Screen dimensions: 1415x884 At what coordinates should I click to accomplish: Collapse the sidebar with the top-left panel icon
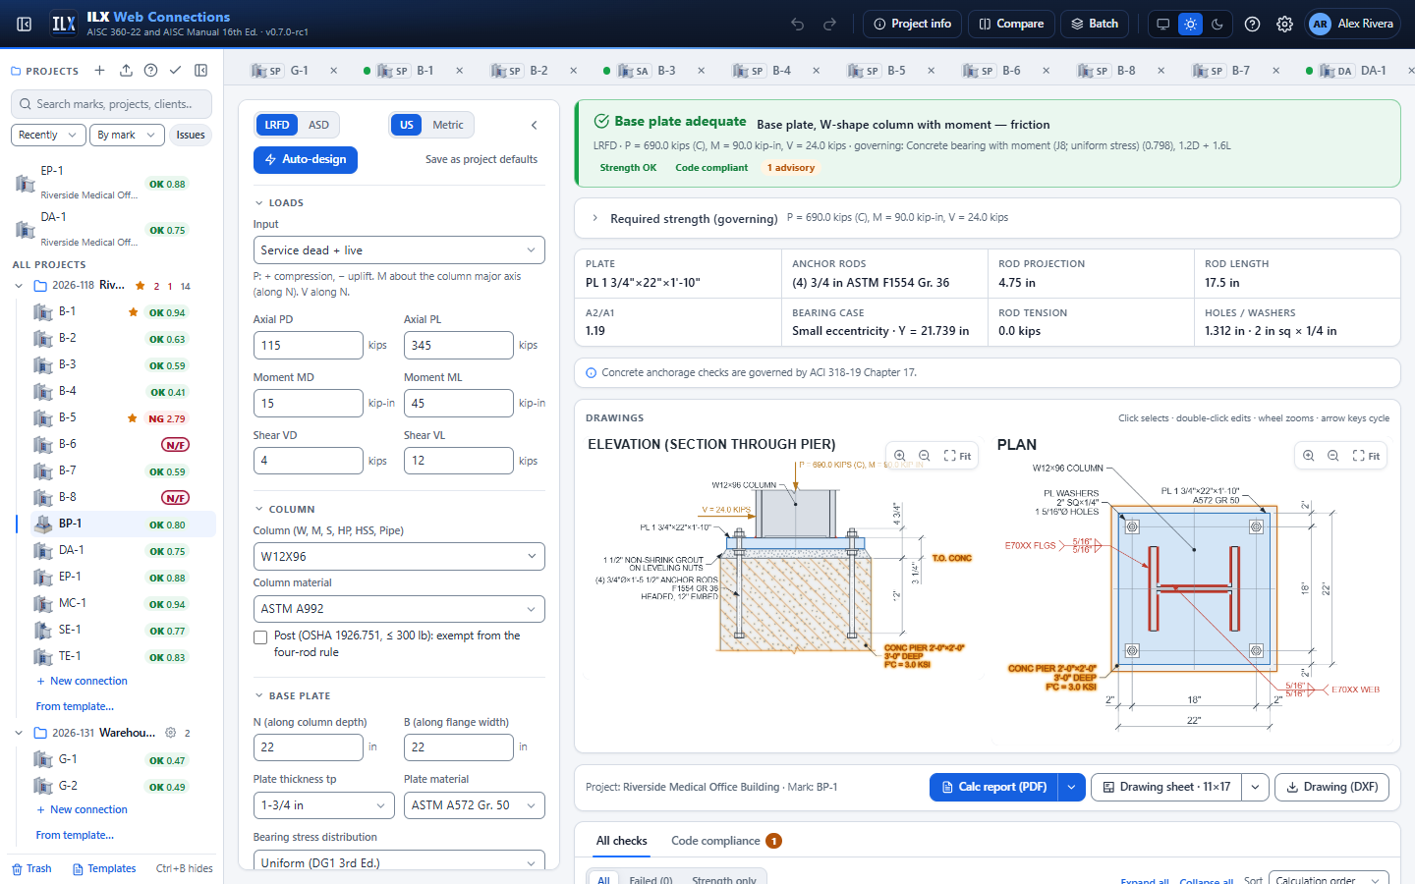[25, 24]
